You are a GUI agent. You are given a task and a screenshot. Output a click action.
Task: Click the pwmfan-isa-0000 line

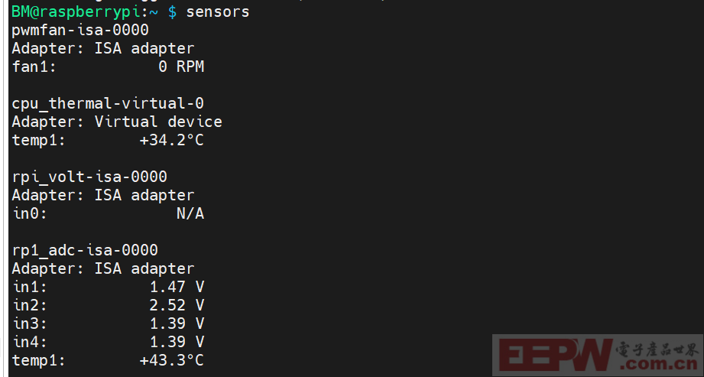tap(80, 30)
